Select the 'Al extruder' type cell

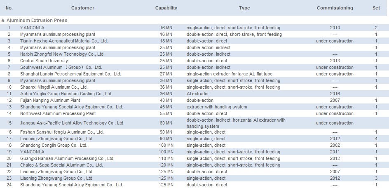point(198,94)
